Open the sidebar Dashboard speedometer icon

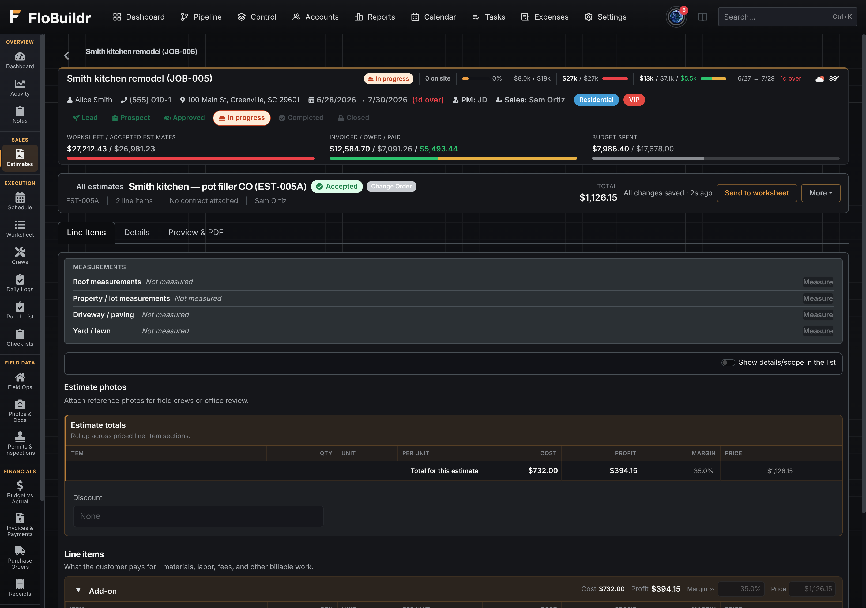tap(20, 57)
